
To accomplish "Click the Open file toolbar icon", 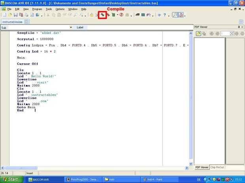I will pyautogui.click(x=10, y=15).
